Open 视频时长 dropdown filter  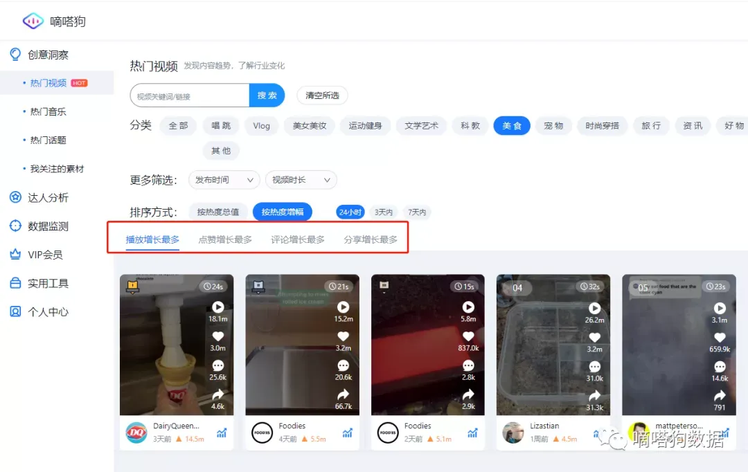[301, 180]
